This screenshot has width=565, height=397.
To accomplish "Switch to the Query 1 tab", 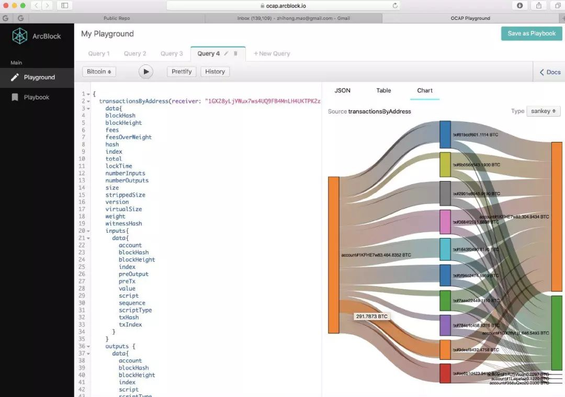I will pos(99,53).
